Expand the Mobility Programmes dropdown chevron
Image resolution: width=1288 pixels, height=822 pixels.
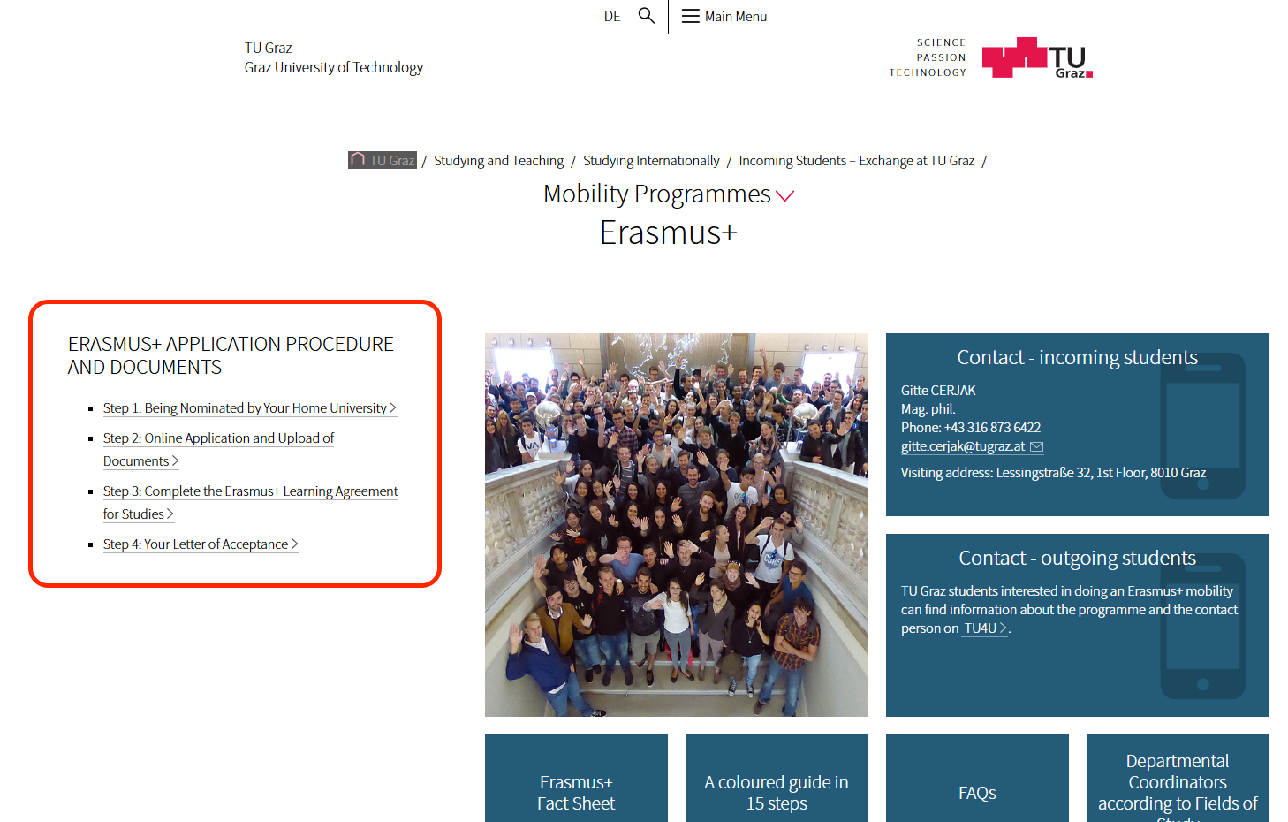(x=784, y=196)
